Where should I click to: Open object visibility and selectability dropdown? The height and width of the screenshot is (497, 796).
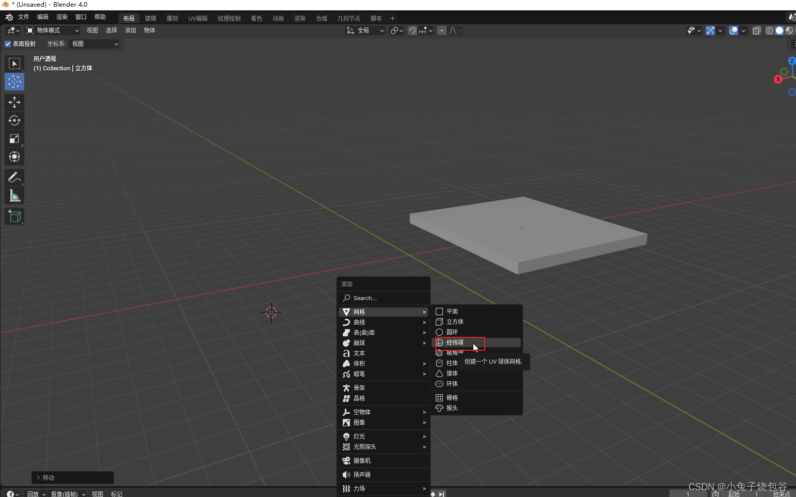point(694,30)
